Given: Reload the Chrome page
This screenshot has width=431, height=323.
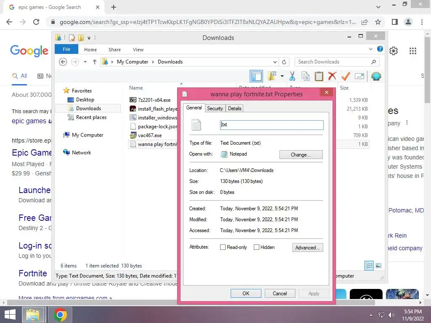Looking at the screenshot, I should pyautogui.click(x=36, y=22).
